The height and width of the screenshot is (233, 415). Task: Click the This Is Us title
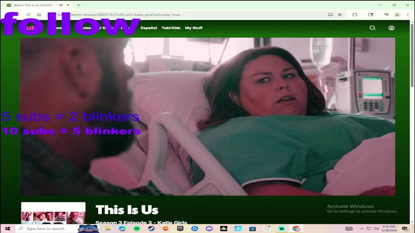coord(127,210)
